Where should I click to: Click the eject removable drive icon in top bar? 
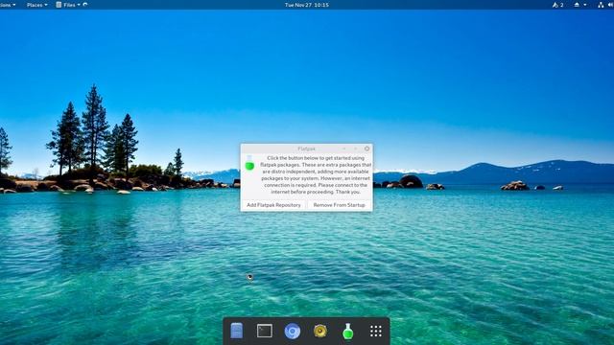(x=577, y=5)
